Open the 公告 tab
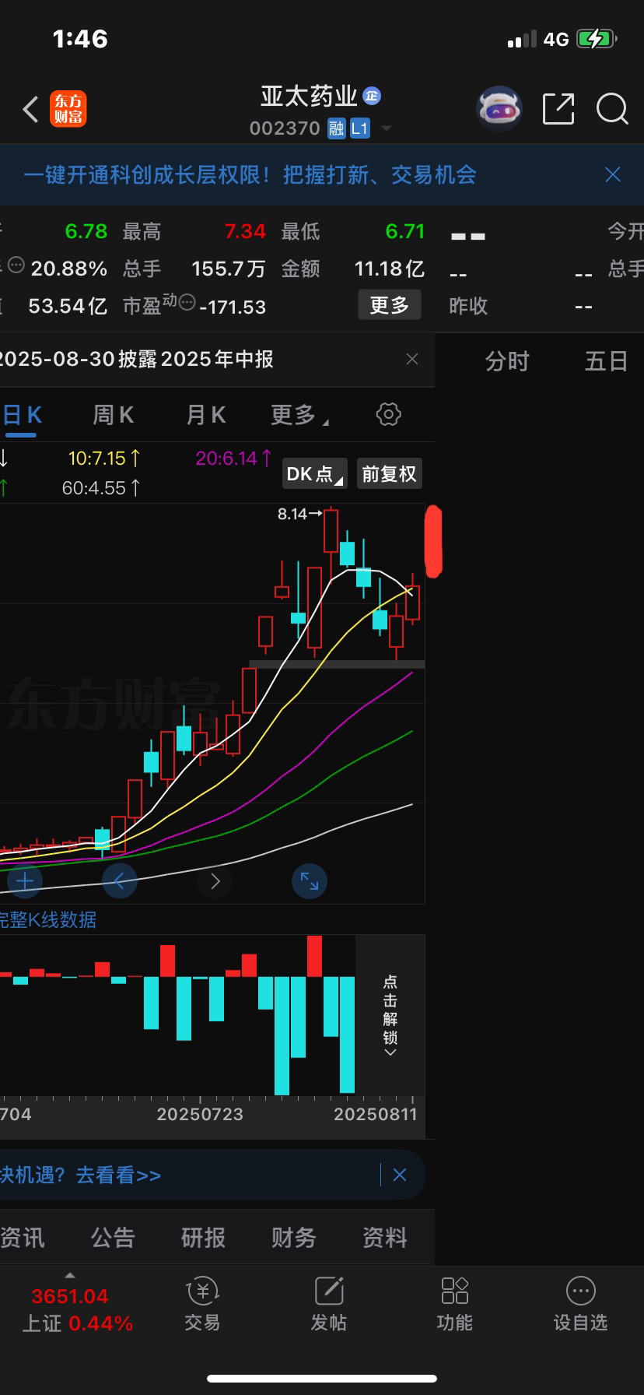 pyautogui.click(x=113, y=1237)
